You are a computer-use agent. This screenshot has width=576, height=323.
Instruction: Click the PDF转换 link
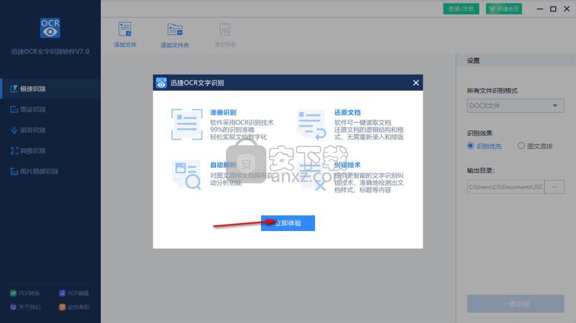click(x=25, y=293)
